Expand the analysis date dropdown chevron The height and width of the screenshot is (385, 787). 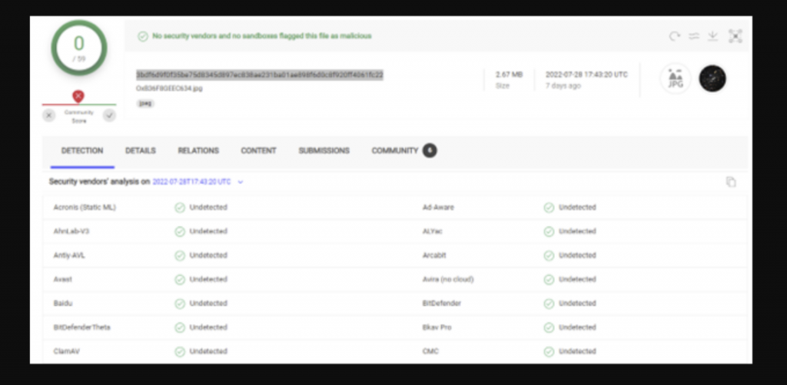(x=241, y=182)
